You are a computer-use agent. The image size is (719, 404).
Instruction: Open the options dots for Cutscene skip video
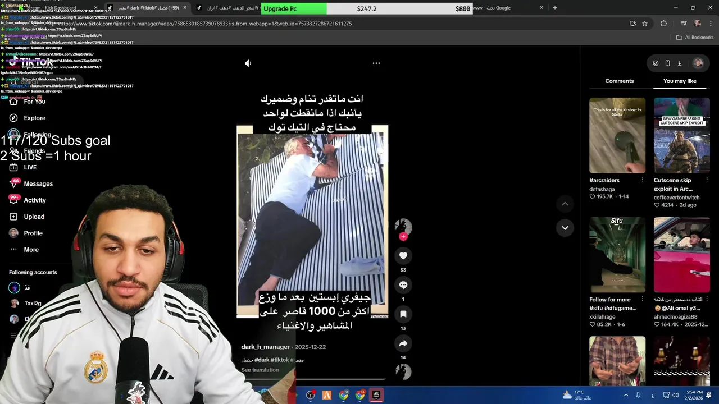707,180
